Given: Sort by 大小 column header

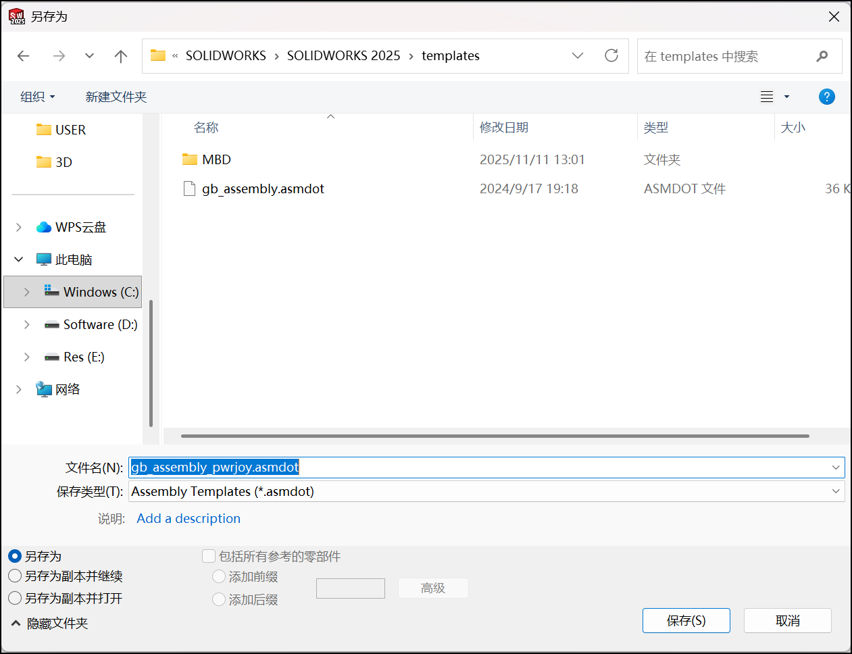Looking at the screenshot, I should point(793,127).
